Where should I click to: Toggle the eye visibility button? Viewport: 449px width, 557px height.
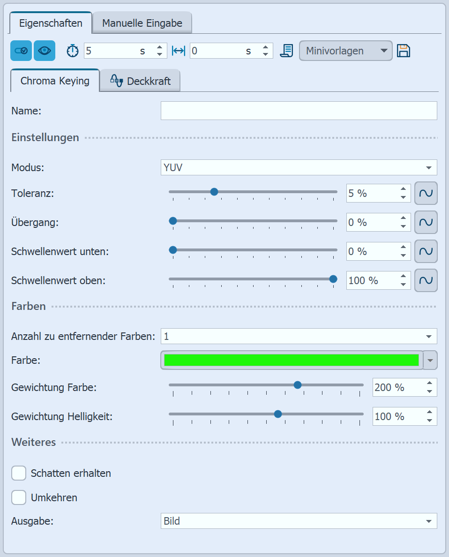tap(45, 51)
